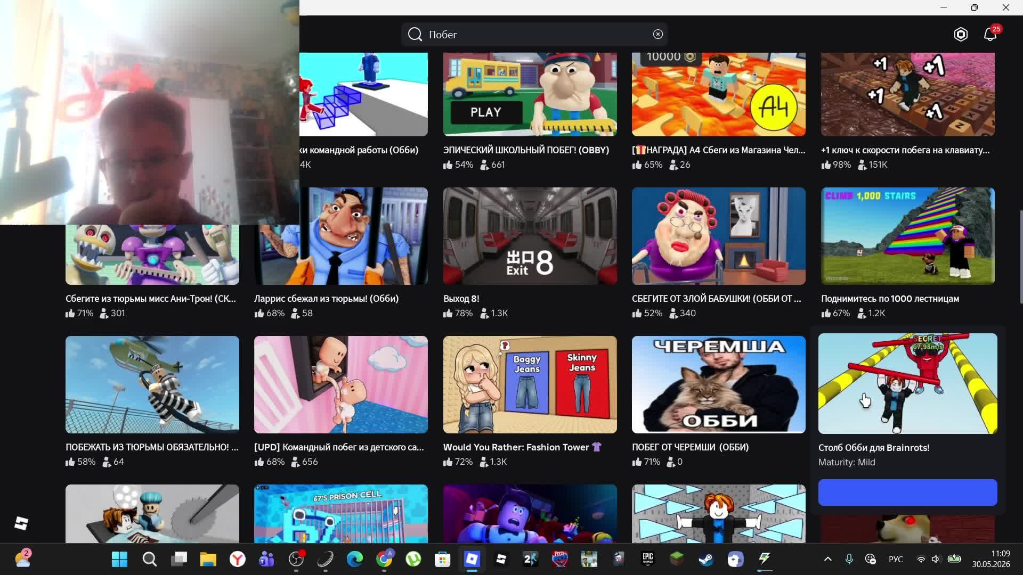This screenshot has height=575, width=1023.
Task: Click the 58% rating under ПОБЕЖАТЬ ИЗ ТЮРЬМЫ
Action: click(x=80, y=462)
